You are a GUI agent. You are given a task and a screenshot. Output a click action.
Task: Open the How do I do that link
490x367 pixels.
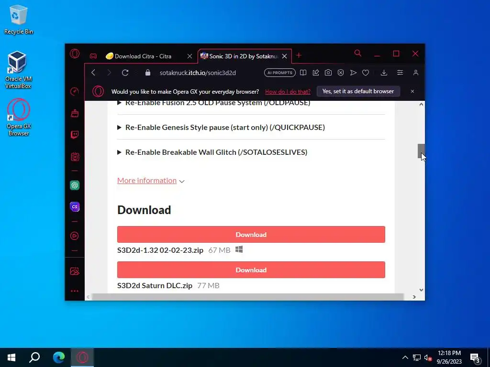click(288, 92)
